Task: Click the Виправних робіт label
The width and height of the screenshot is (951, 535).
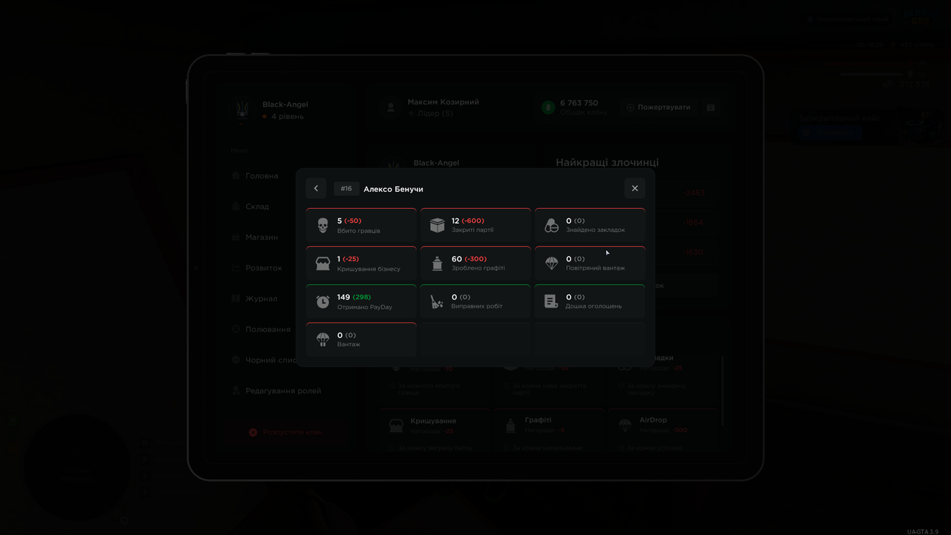Action: tap(477, 306)
